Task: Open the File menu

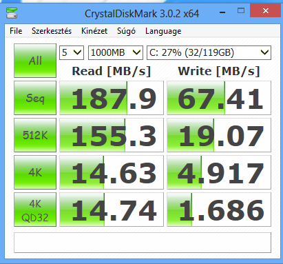Action: 16,31
